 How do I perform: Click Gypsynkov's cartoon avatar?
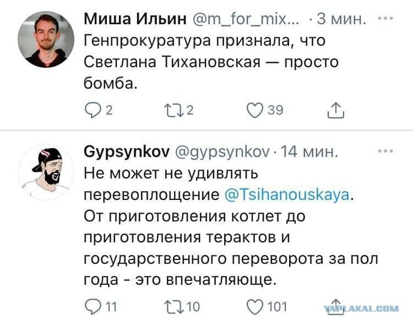coord(45,172)
